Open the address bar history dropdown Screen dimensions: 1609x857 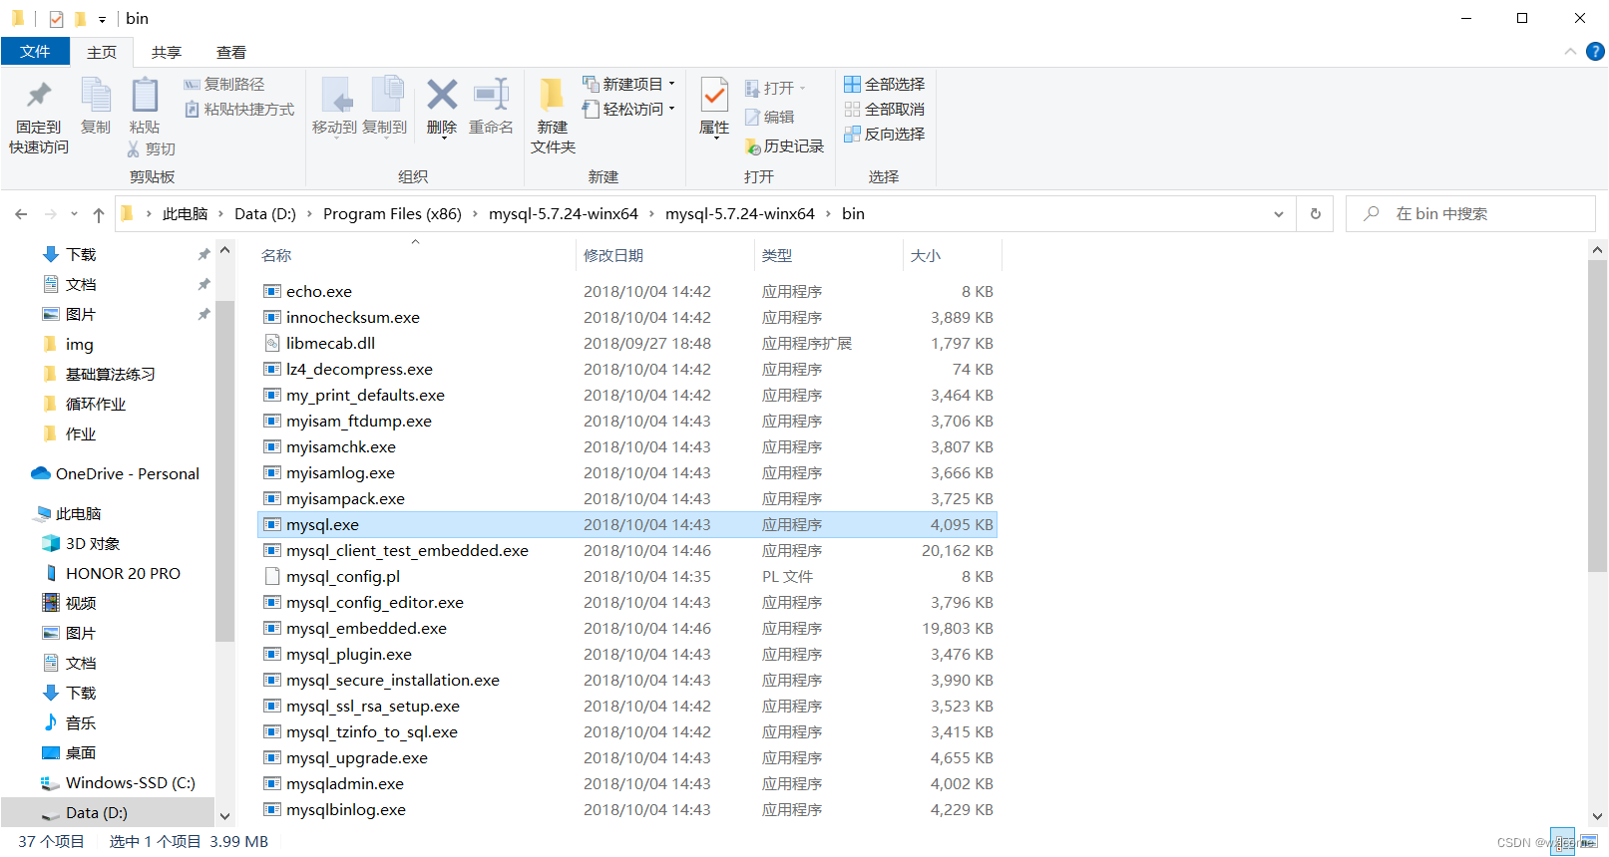coord(1279,214)
